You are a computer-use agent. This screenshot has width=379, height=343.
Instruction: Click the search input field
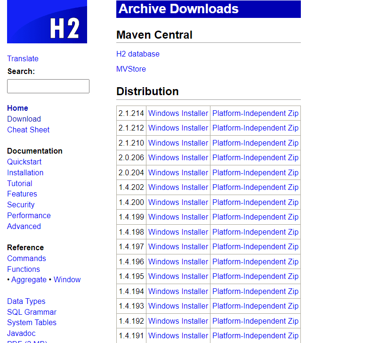coord(48,86)
